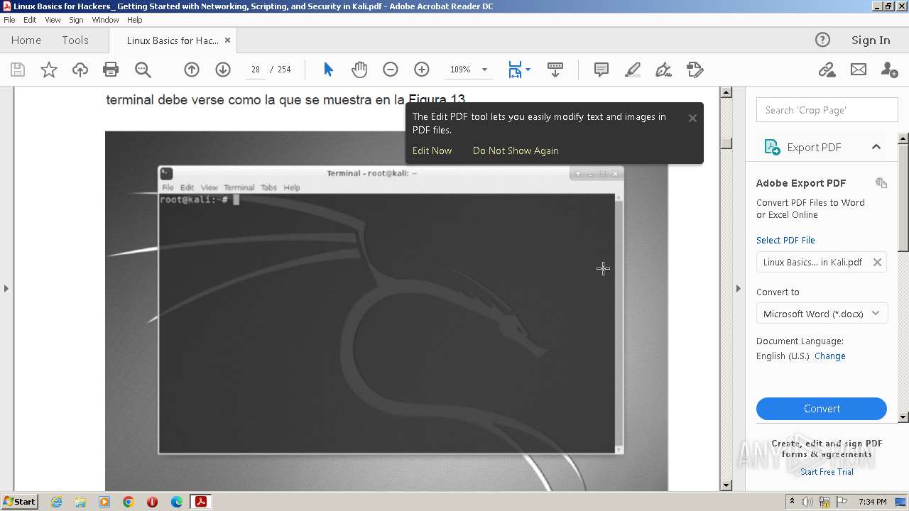Image resolution: width=909 pixels, height=511 pixels.
Task: Zoom out with the minus icon
Action: [391, 70]
